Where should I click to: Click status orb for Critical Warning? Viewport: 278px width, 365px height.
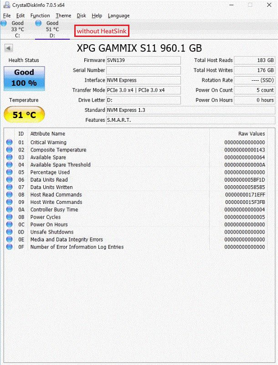pyautogui.click(x=9, y=142)
